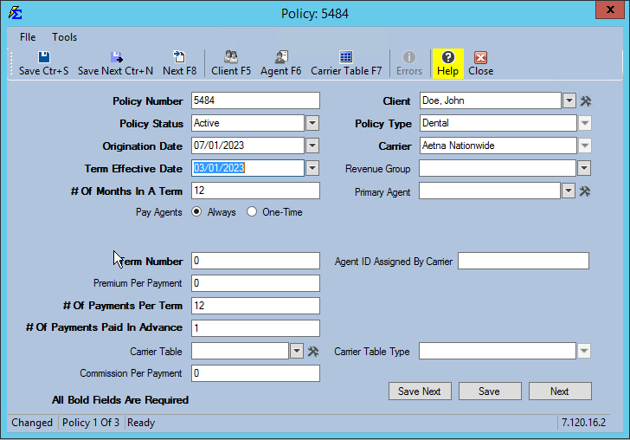Click the Policy Type text box showing Dental
Screen dimensions: 630x440
(498, 123)
